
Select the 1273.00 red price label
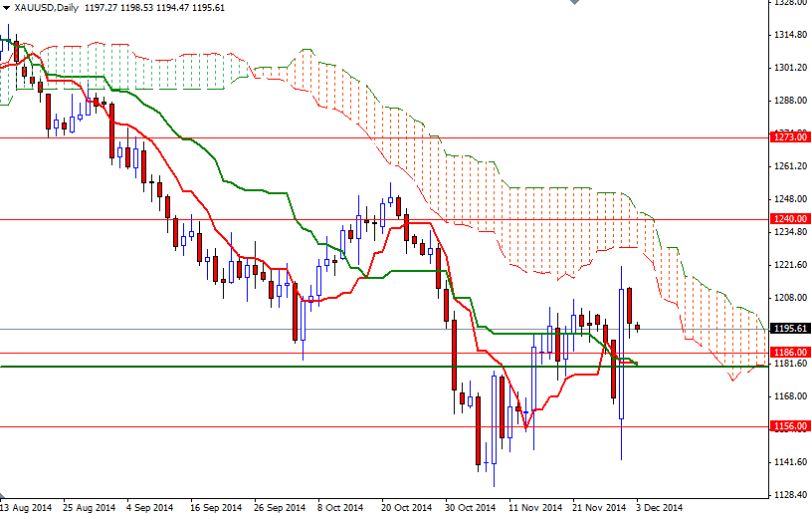tap(789, 137)
